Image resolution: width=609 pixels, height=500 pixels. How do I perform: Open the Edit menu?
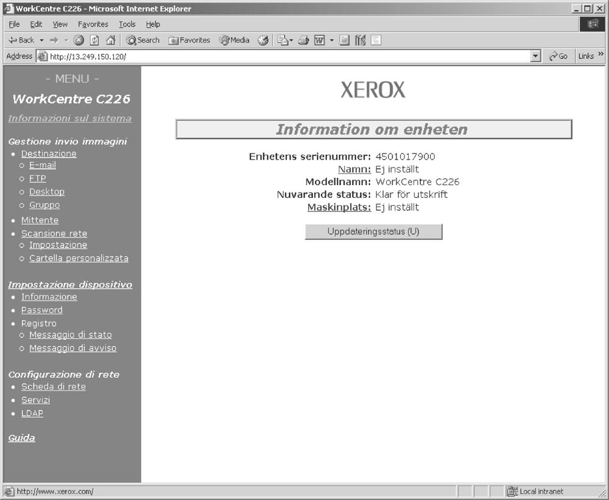tap(36, 24)
